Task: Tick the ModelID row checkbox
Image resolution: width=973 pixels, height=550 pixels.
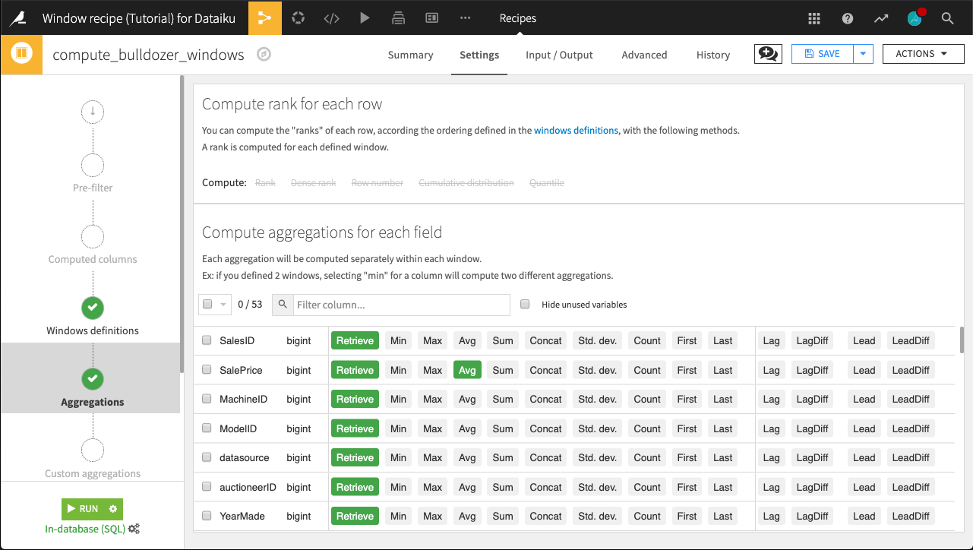Action: (207, 428)
